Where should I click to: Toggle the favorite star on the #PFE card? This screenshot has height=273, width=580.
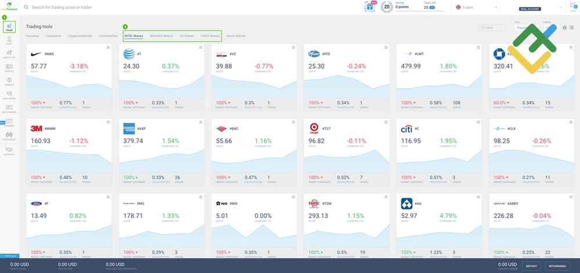coord(386,48)
